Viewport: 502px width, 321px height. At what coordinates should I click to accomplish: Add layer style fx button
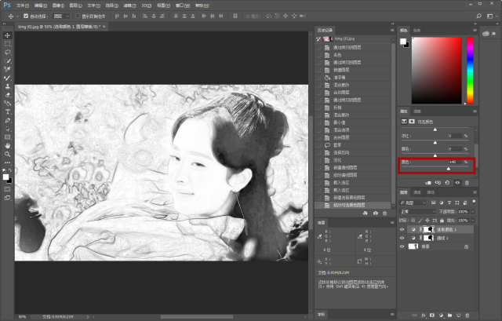coord(424,316)
